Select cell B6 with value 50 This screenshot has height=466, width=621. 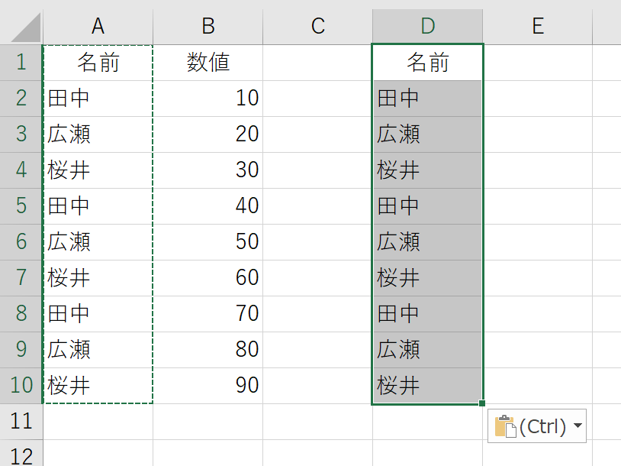coord(208,241)
